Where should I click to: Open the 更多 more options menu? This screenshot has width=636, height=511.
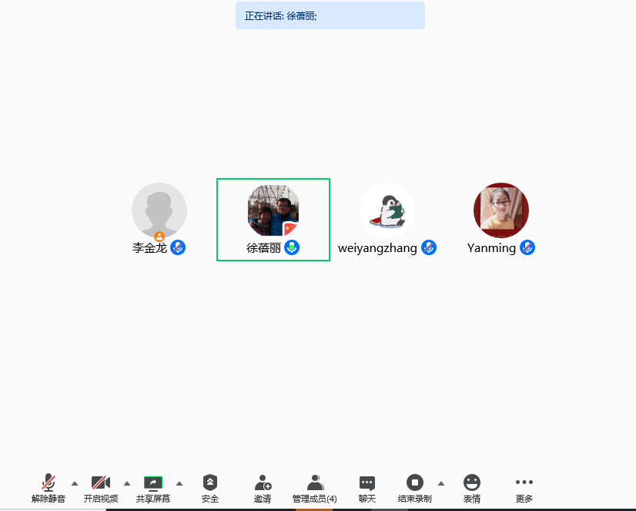point(524,483)
